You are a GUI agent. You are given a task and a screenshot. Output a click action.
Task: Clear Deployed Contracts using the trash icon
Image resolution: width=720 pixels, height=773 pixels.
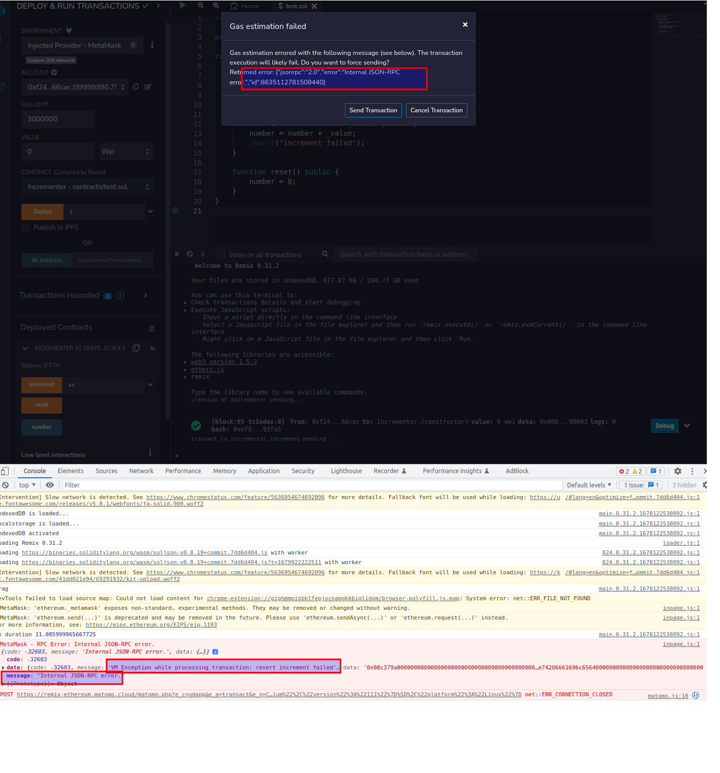[151, 329]
